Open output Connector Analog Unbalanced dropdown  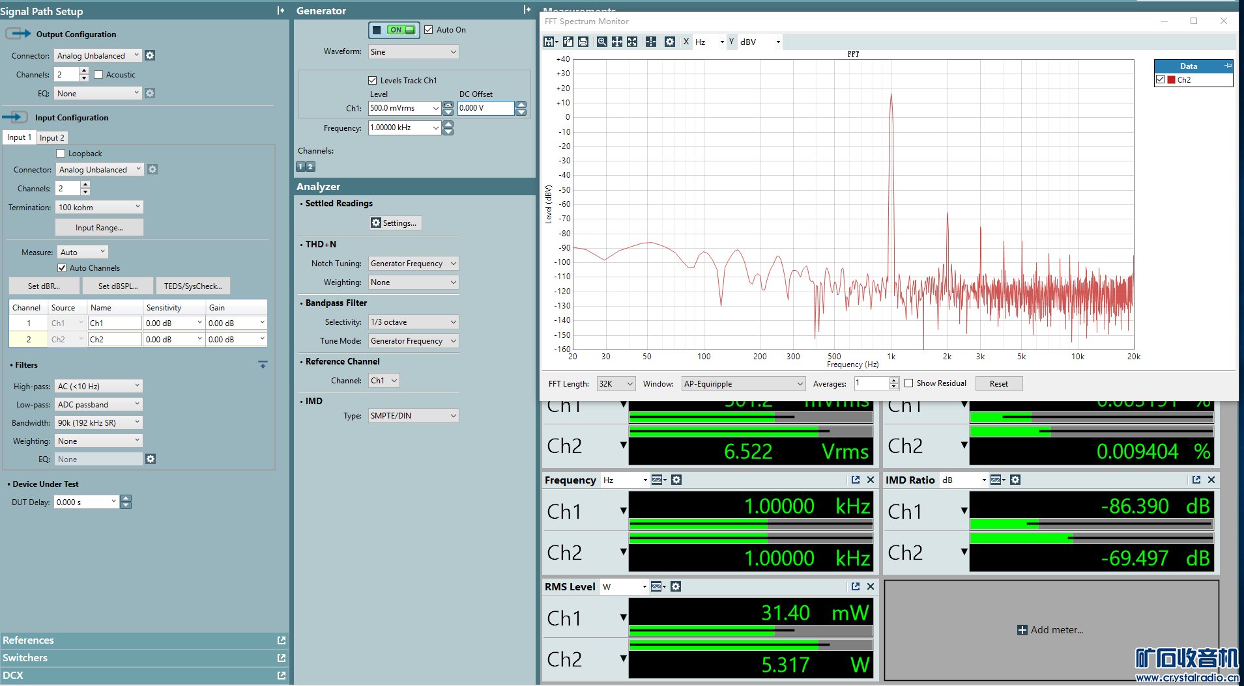coord(98,55)
